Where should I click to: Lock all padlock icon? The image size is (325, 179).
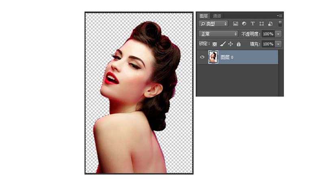[x=238, y=44]
